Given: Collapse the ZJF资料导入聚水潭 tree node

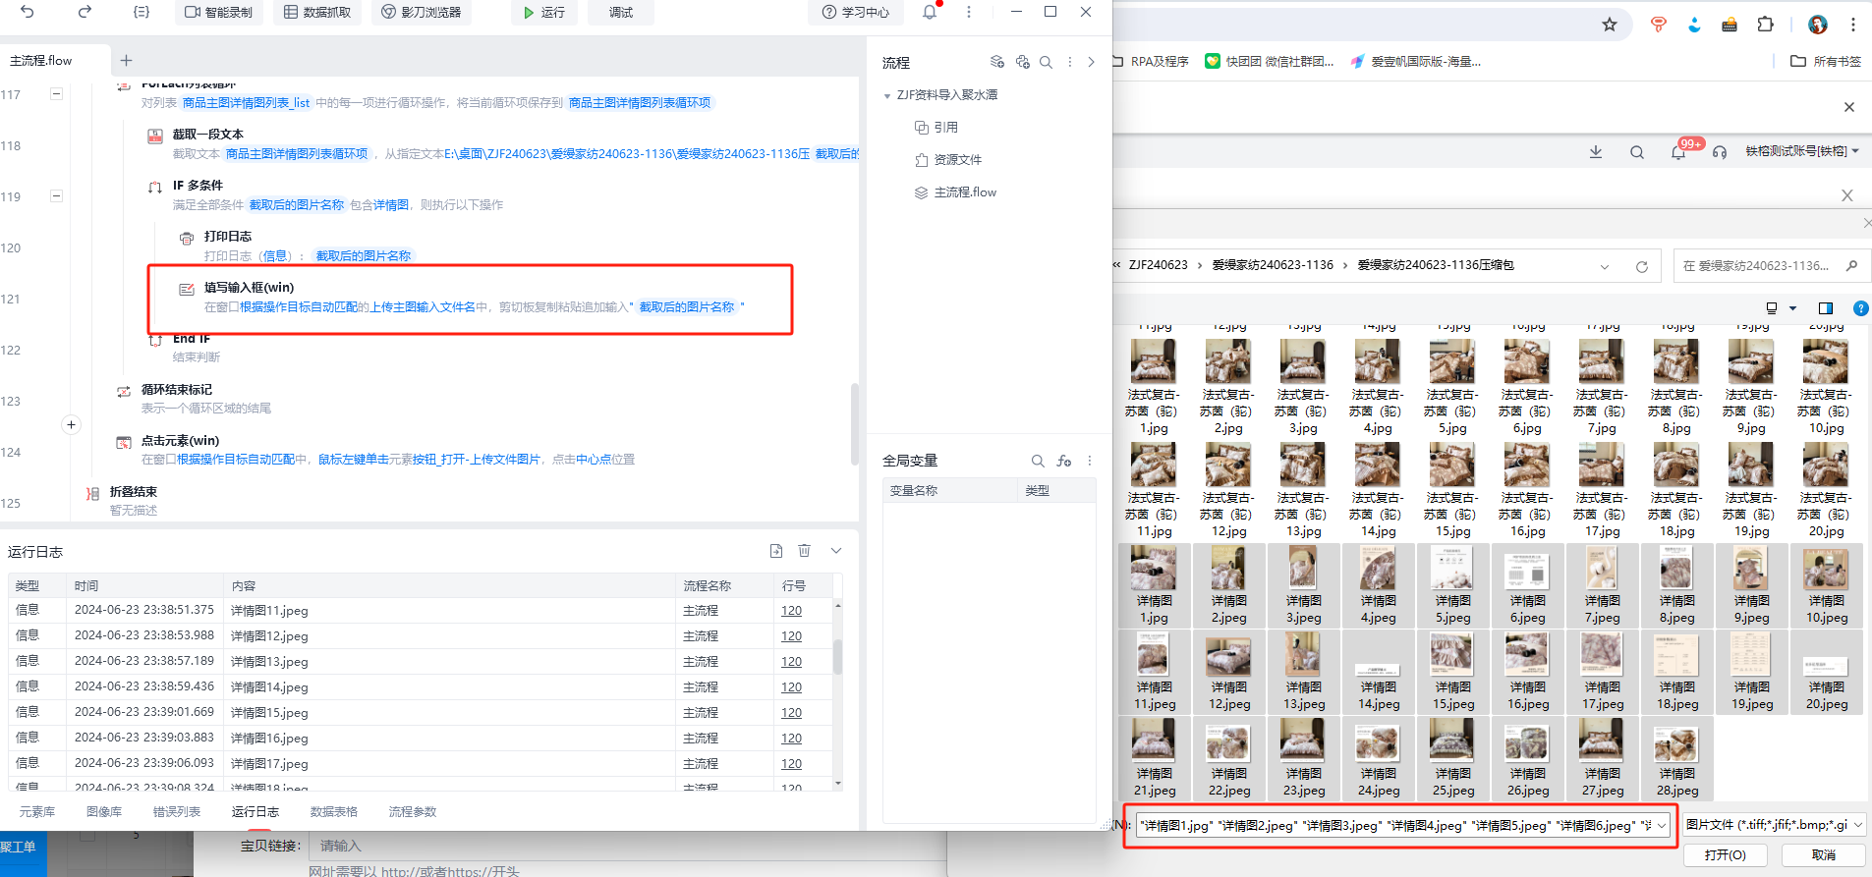Looking at the screenshot, I should click(x=886, y=95).
